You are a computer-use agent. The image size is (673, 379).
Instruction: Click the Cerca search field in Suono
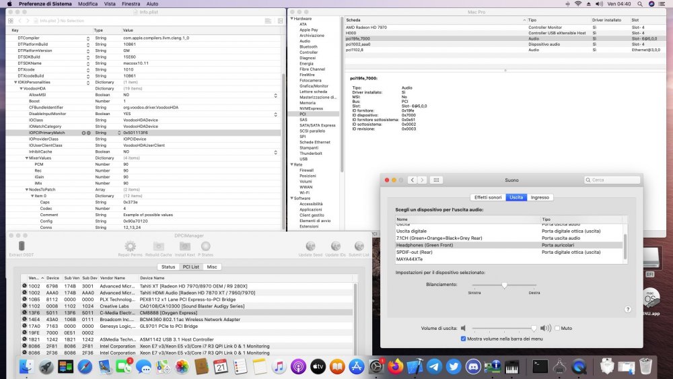pyautogui.click(x=612, y=180)
